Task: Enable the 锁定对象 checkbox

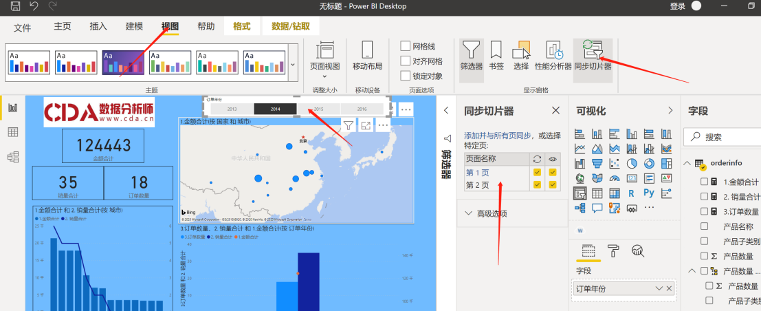Action: pos(406,76)
